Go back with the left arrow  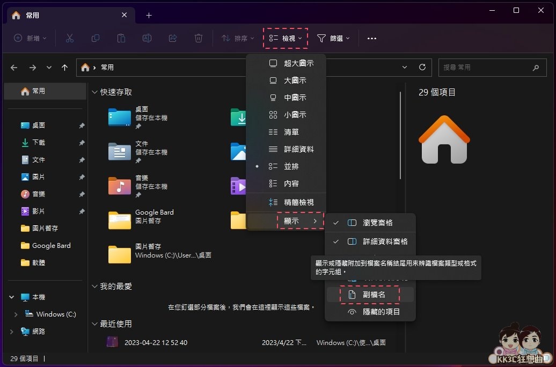(14, 68)
